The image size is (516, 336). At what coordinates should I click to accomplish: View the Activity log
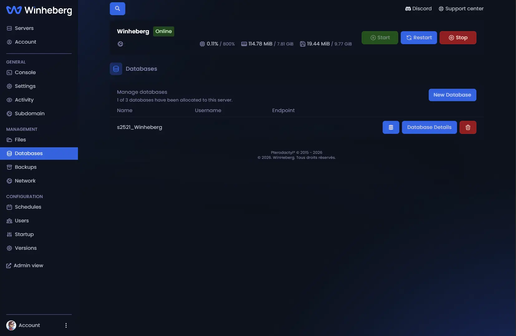(39, 100)
